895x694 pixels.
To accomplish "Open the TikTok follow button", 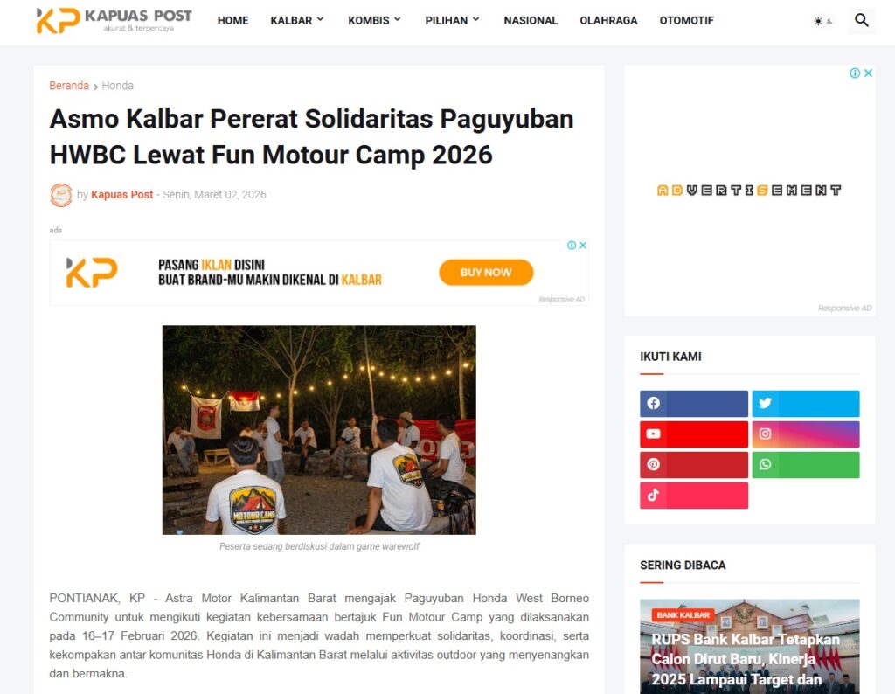I will [x=693, y=496].
